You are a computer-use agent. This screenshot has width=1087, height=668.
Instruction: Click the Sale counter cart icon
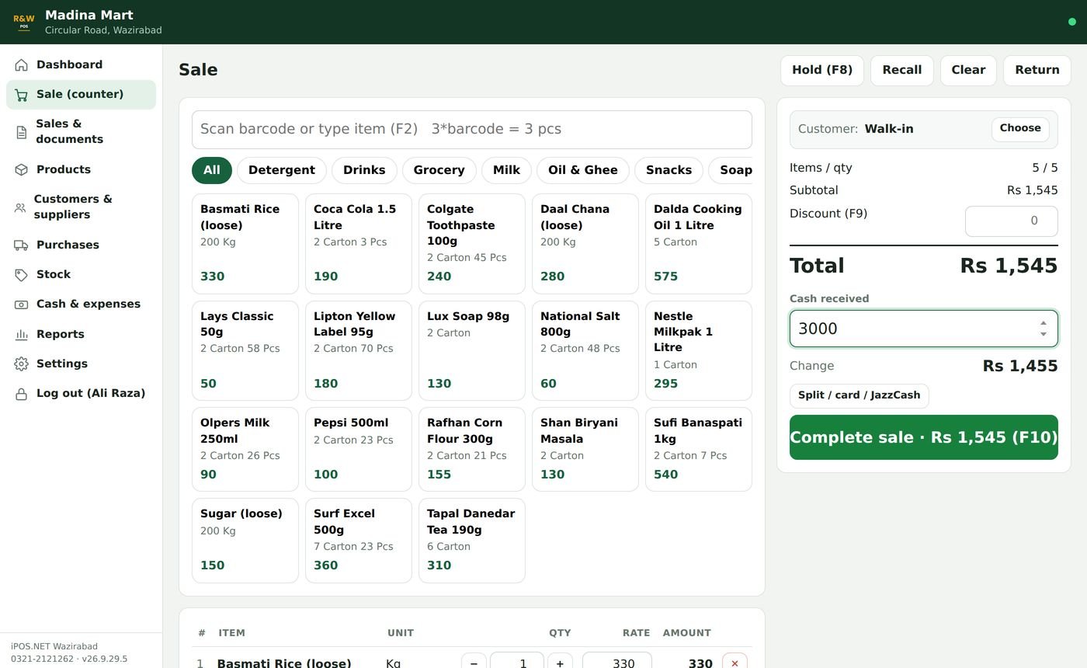click(x=21, y=95)
